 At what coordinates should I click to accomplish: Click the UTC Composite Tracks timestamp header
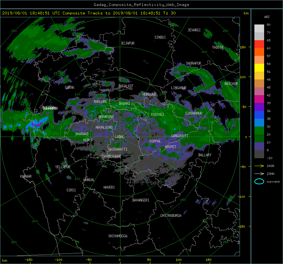[x=89, y=13]
